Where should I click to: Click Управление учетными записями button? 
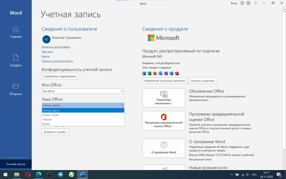point(164,81)
